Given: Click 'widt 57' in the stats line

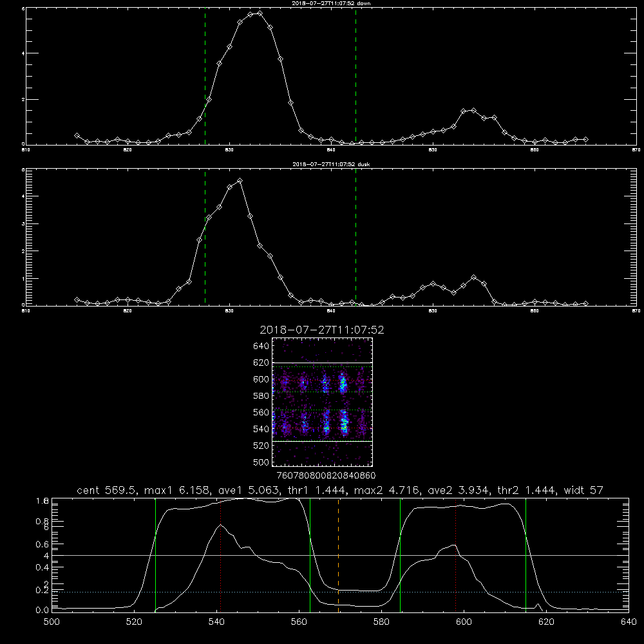Looking at the screenshot, I should pyautogui.click(x=583, y=490).
